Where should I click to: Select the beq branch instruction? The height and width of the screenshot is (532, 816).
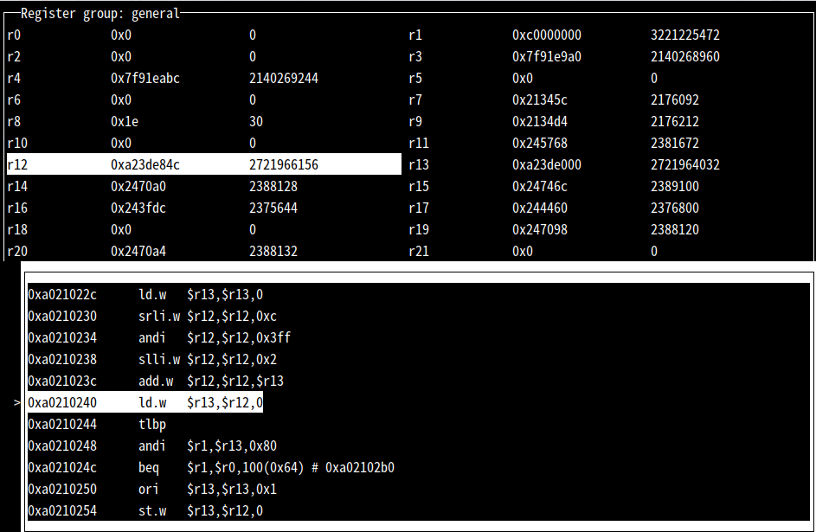pyautogui.click(x=149, y=468)
